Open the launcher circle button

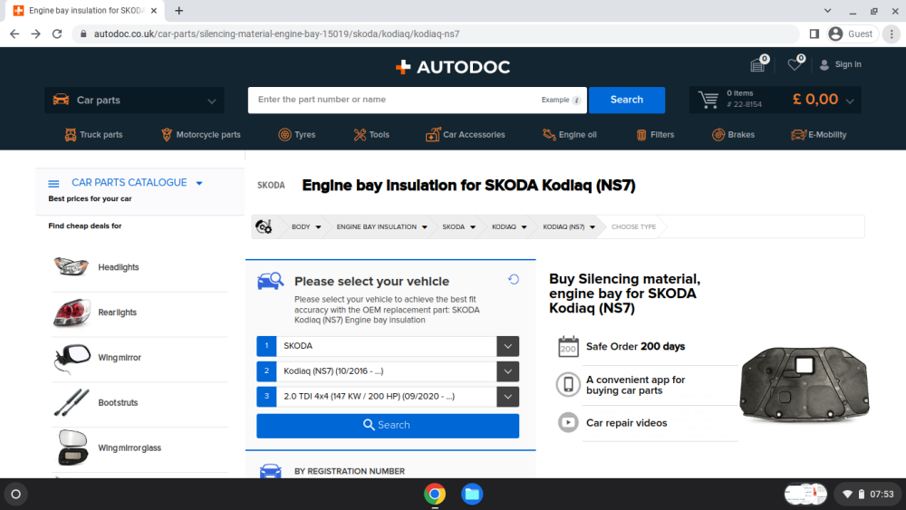coord(15,494)
